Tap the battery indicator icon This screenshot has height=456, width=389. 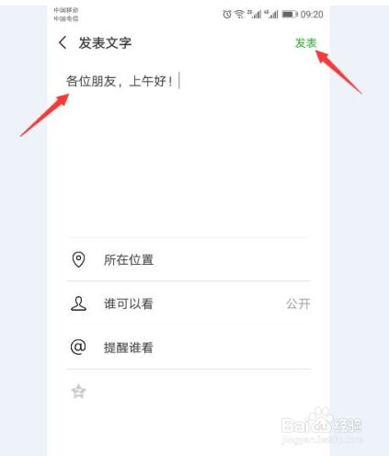[x=290, y=14]
